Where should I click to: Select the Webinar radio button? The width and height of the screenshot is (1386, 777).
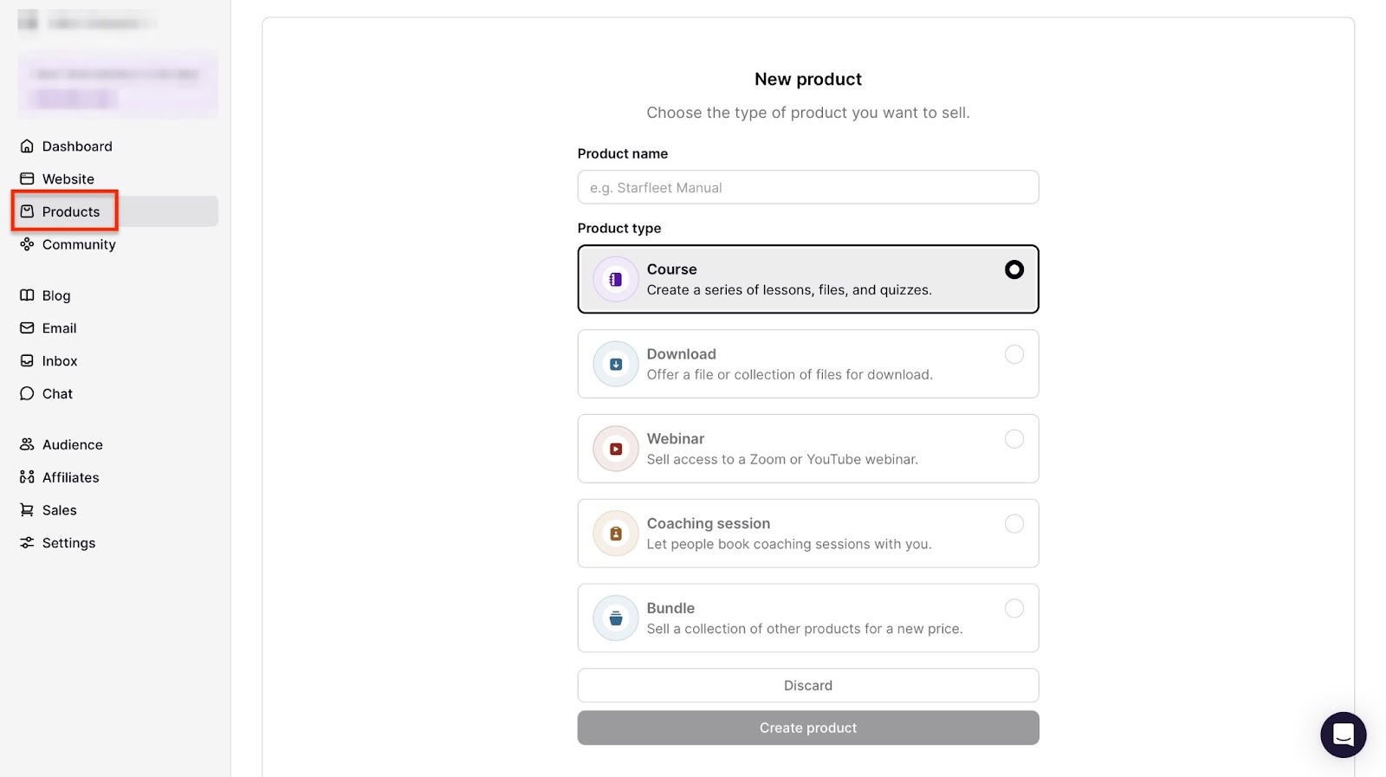(1014, 439)
